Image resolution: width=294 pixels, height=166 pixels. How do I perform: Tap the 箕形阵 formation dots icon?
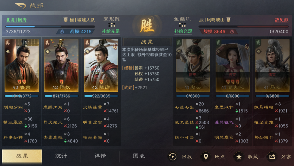coord(112,25)
